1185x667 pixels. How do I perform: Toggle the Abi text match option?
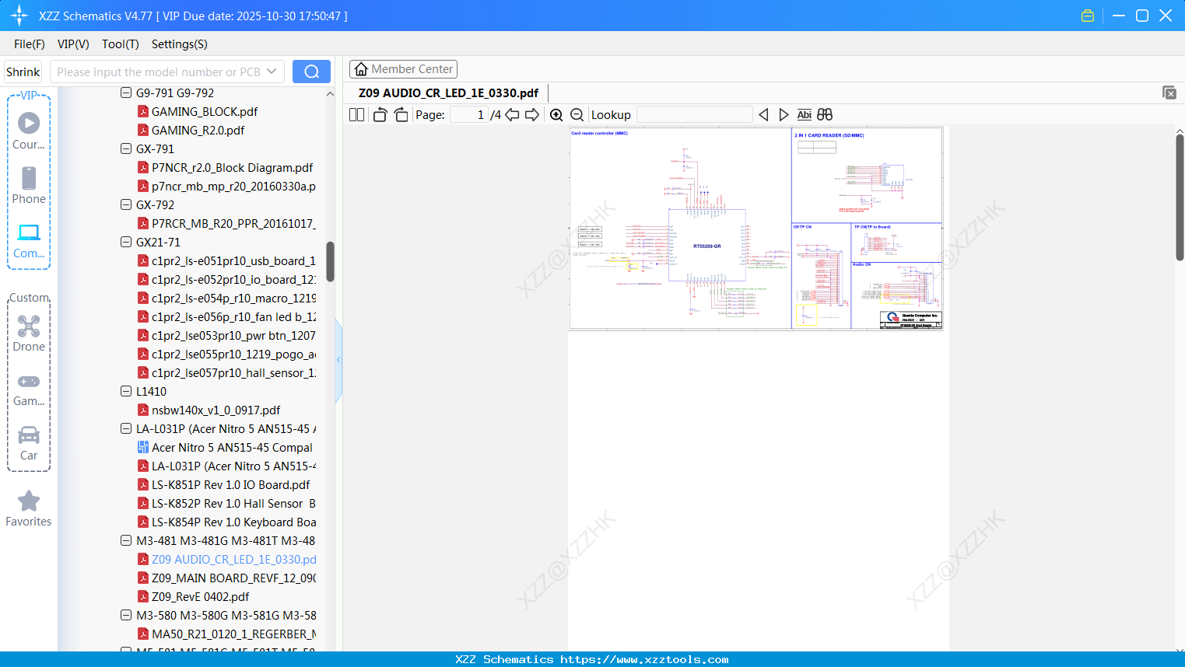coord(804,114)
